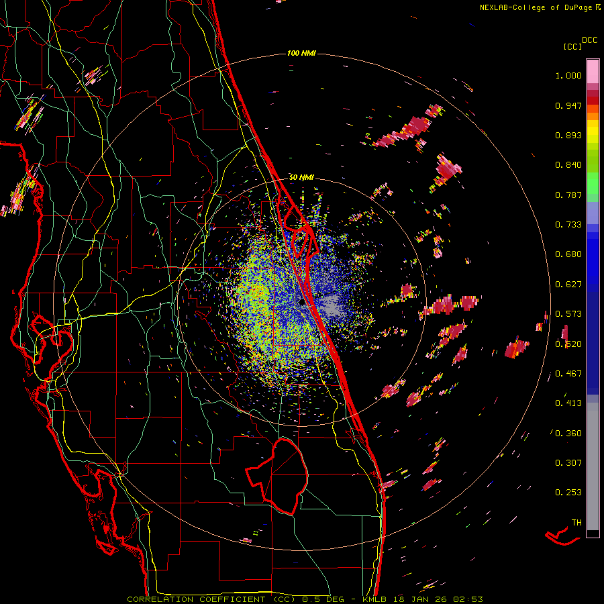Image resolution: width=604 pixels, height=604 pixels.
Task: Select the 0.840 legend value
Action: pos(568,165)
